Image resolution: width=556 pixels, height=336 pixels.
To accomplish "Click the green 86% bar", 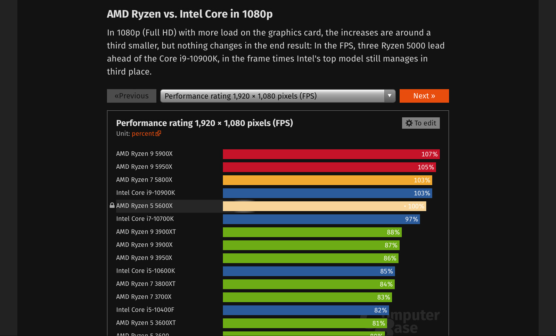I will (x=311, y=258).
